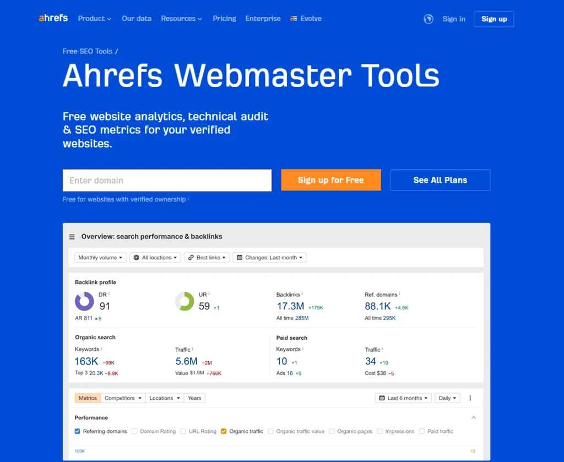Click the Sign up for Free button
The height and width of the screenshot is (462, 564).
(x=331, y=180)
